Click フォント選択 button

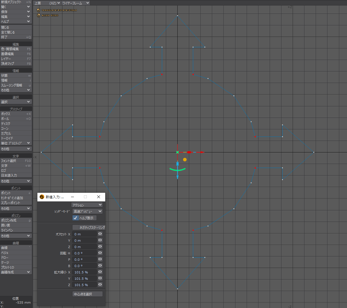click(x=16, y=161)
